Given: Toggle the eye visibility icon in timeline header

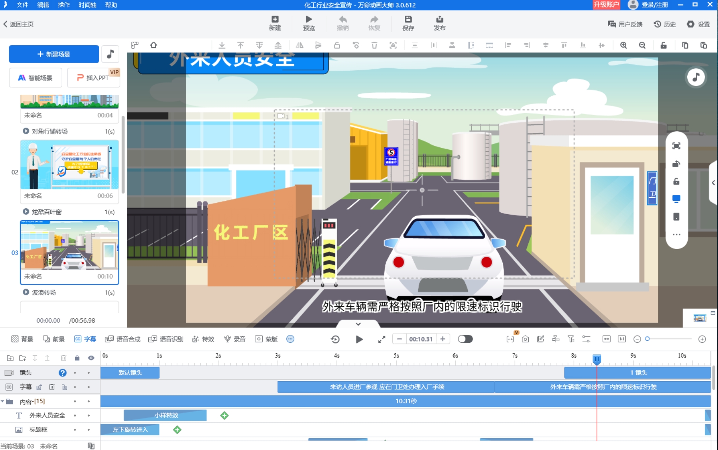Looking at the screenshot, I should point(91,358).
